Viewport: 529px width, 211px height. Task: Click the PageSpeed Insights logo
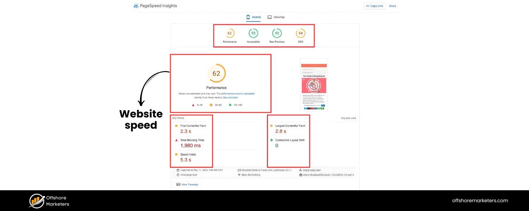click(x=136, y=6)
